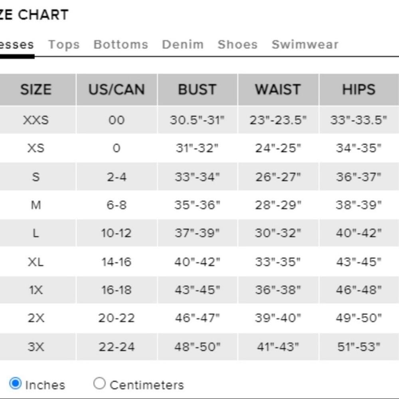
Task: Click the 3X size row label
Action: (36, 347)
